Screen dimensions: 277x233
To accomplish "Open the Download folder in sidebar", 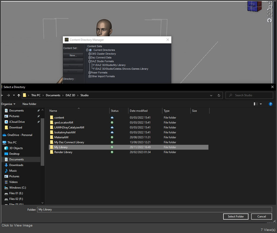I will point(15,127).
